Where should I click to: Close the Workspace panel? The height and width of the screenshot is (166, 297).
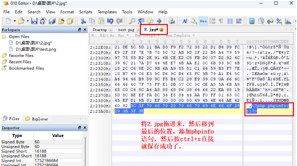pyautogui.click(x=85, y=30)
